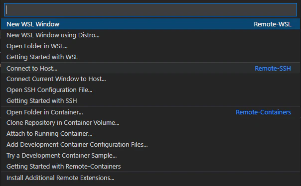Click the Remote-WSL group label
Viewport: 301px width, 186px height.
[273, 24]
